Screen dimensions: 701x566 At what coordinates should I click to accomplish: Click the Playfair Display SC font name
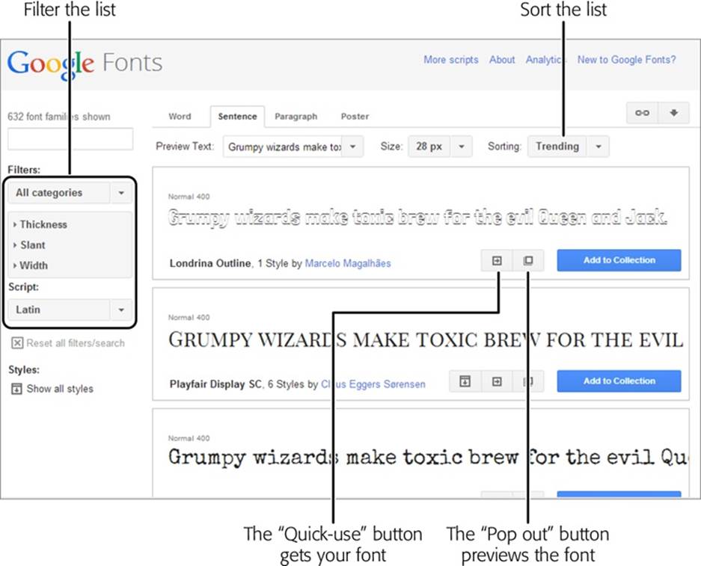(215, 384)
